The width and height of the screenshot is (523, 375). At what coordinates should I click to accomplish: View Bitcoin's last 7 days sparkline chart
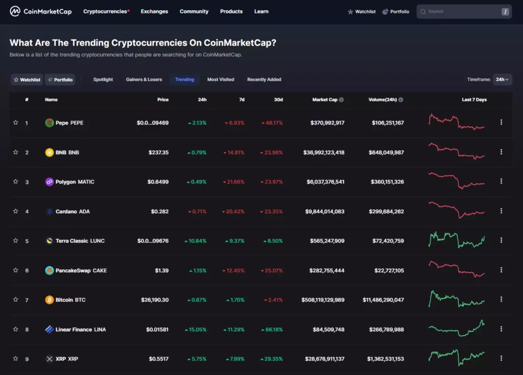coord(456,300)
